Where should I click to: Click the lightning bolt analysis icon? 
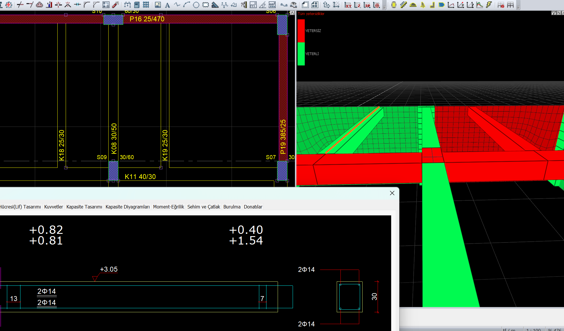click(x=489, y=5)
